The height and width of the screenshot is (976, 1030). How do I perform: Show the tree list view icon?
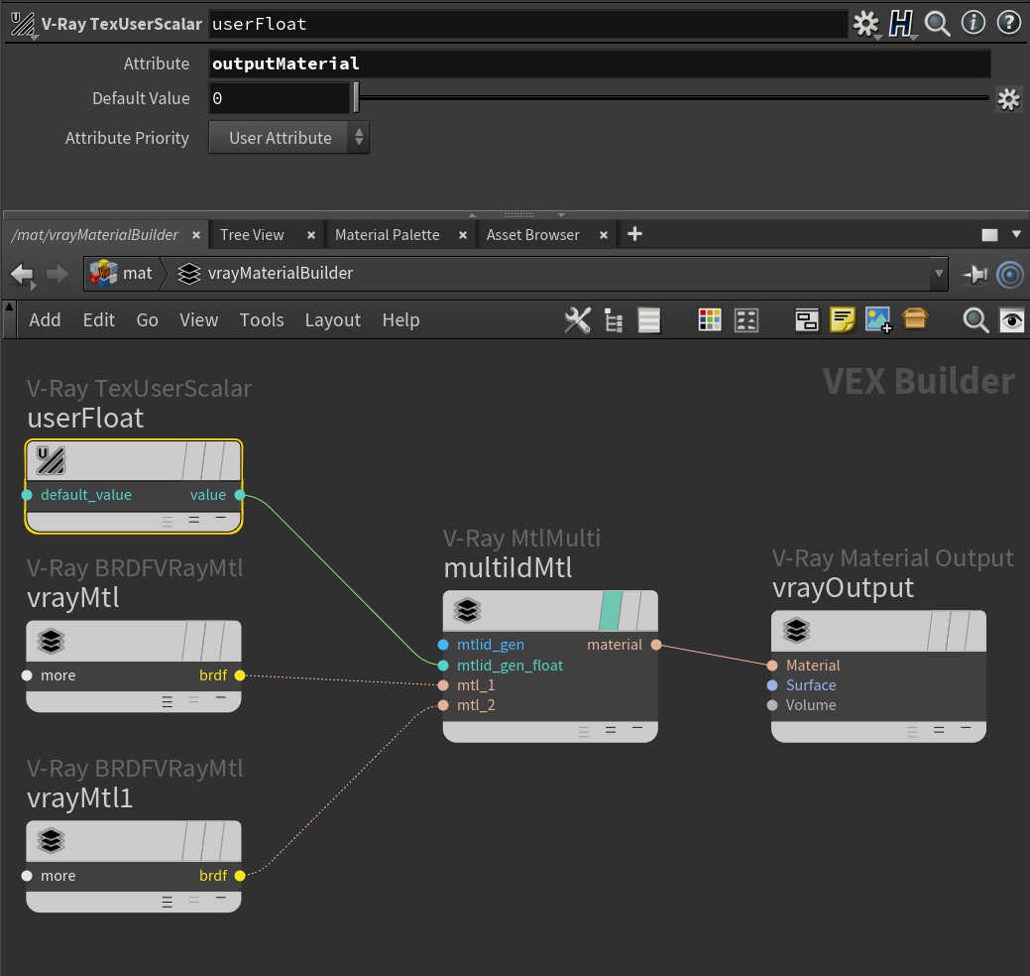614,320
